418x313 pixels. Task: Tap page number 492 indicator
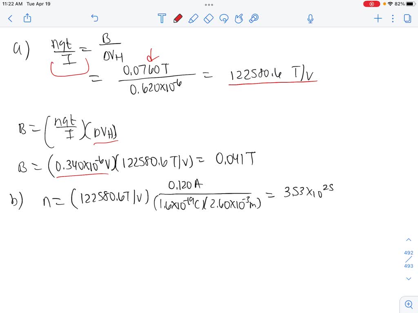pos(408,252)
